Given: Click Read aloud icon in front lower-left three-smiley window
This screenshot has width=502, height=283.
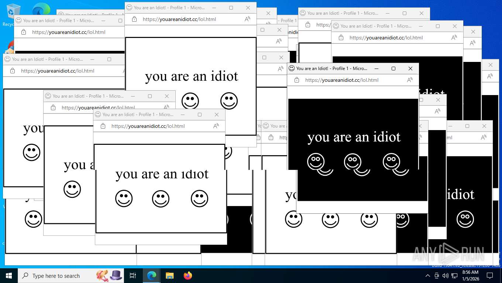Looking at the screenshot, I should coord(216,126).
